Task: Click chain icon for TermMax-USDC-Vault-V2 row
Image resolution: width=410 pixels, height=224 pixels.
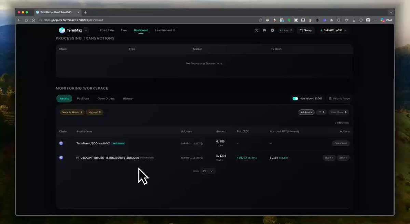Action: tap(61, 143)
